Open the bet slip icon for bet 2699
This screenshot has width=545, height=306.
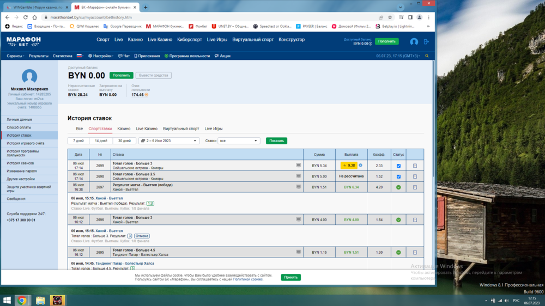point(415,166)
